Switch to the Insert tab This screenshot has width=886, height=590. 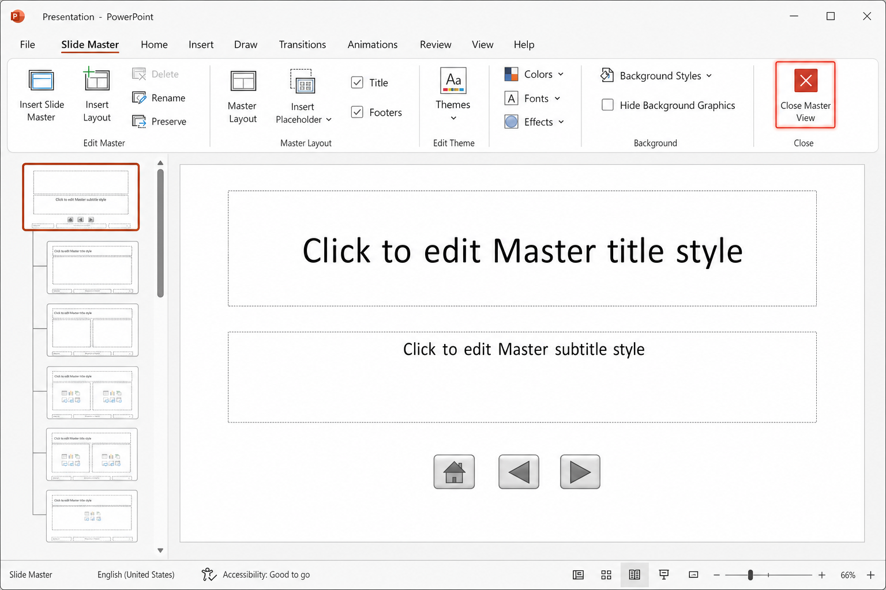click(x=201, y=44)
